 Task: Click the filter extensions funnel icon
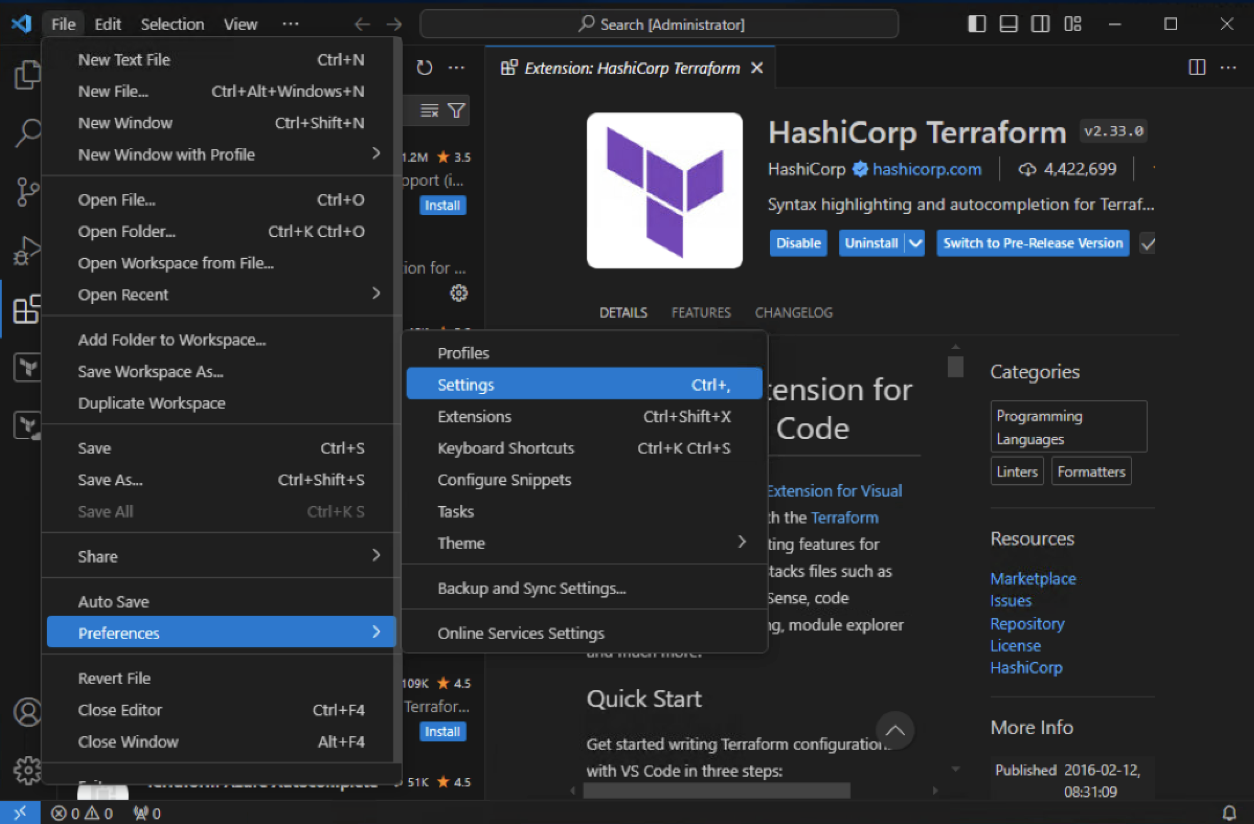[456, 110]
